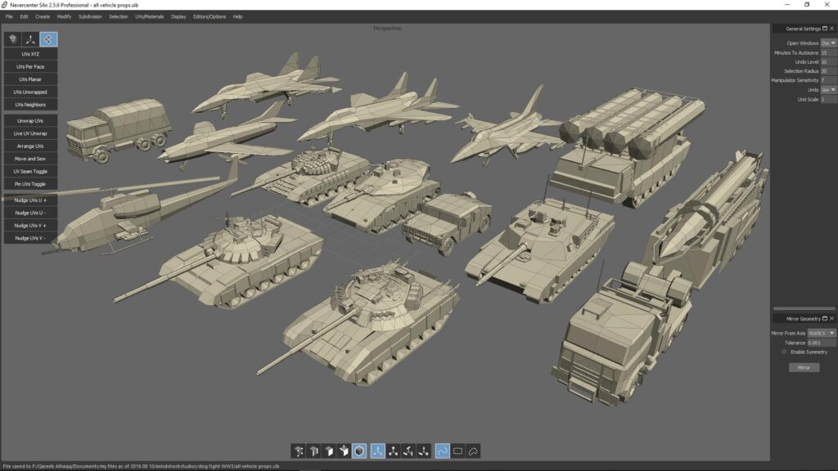Viewport: 838px width, 471px height.
Task: Open the modeling tools diamond tab icon
Action: [x=13, y=39]
